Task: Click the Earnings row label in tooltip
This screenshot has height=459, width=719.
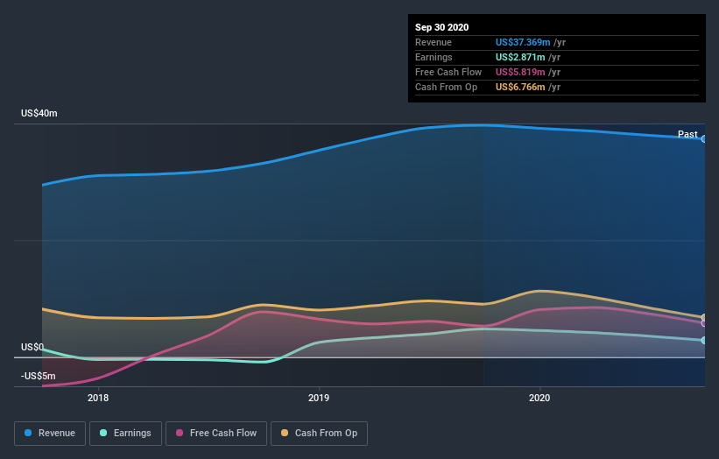Action: pyautogui.click(x=434, y=57)
